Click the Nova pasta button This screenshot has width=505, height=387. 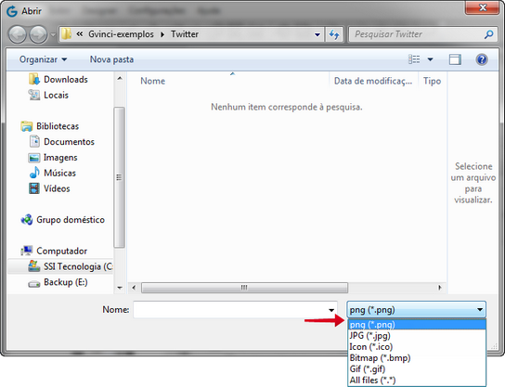click(x=111, y=59)
